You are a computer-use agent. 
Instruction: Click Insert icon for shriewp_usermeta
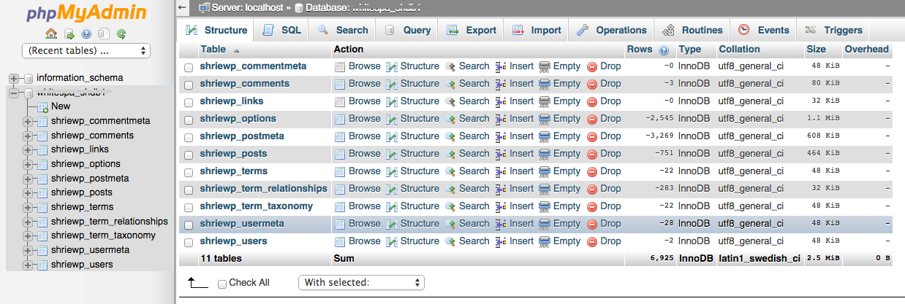click(x=501, y=224)
